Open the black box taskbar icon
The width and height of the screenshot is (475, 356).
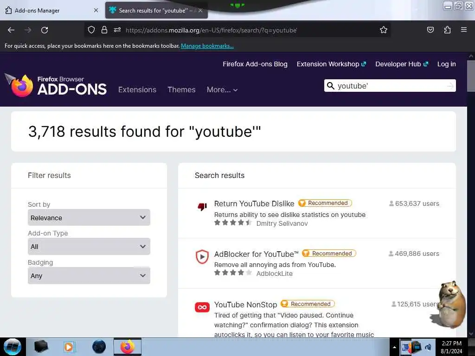pyautogui.click(x=41, y=347)
